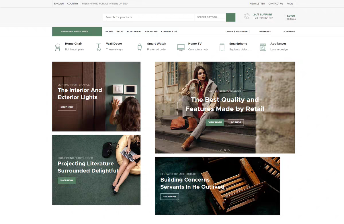Click the Smartphone category icon

click(222, 47)
